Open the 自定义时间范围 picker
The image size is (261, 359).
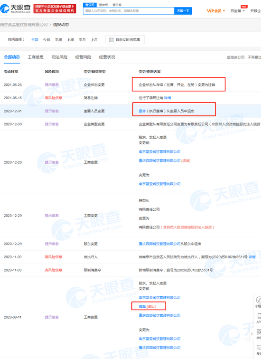tap(125, 39)
